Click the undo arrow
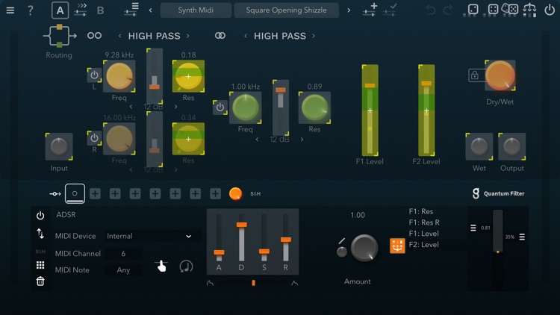The width and height of the screenshot is (560, 315). point(431,10)
